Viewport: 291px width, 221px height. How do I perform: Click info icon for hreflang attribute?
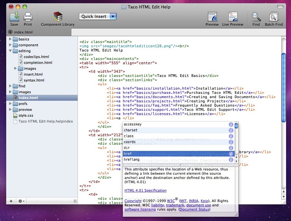(x=231, y=159)
